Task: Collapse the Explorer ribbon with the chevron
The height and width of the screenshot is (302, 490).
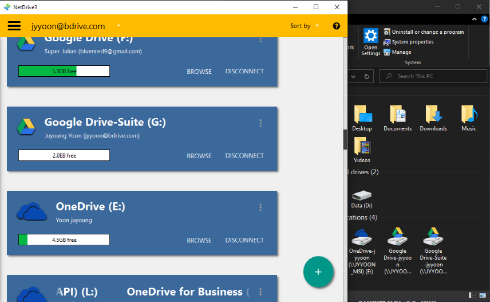Action: 475,19
